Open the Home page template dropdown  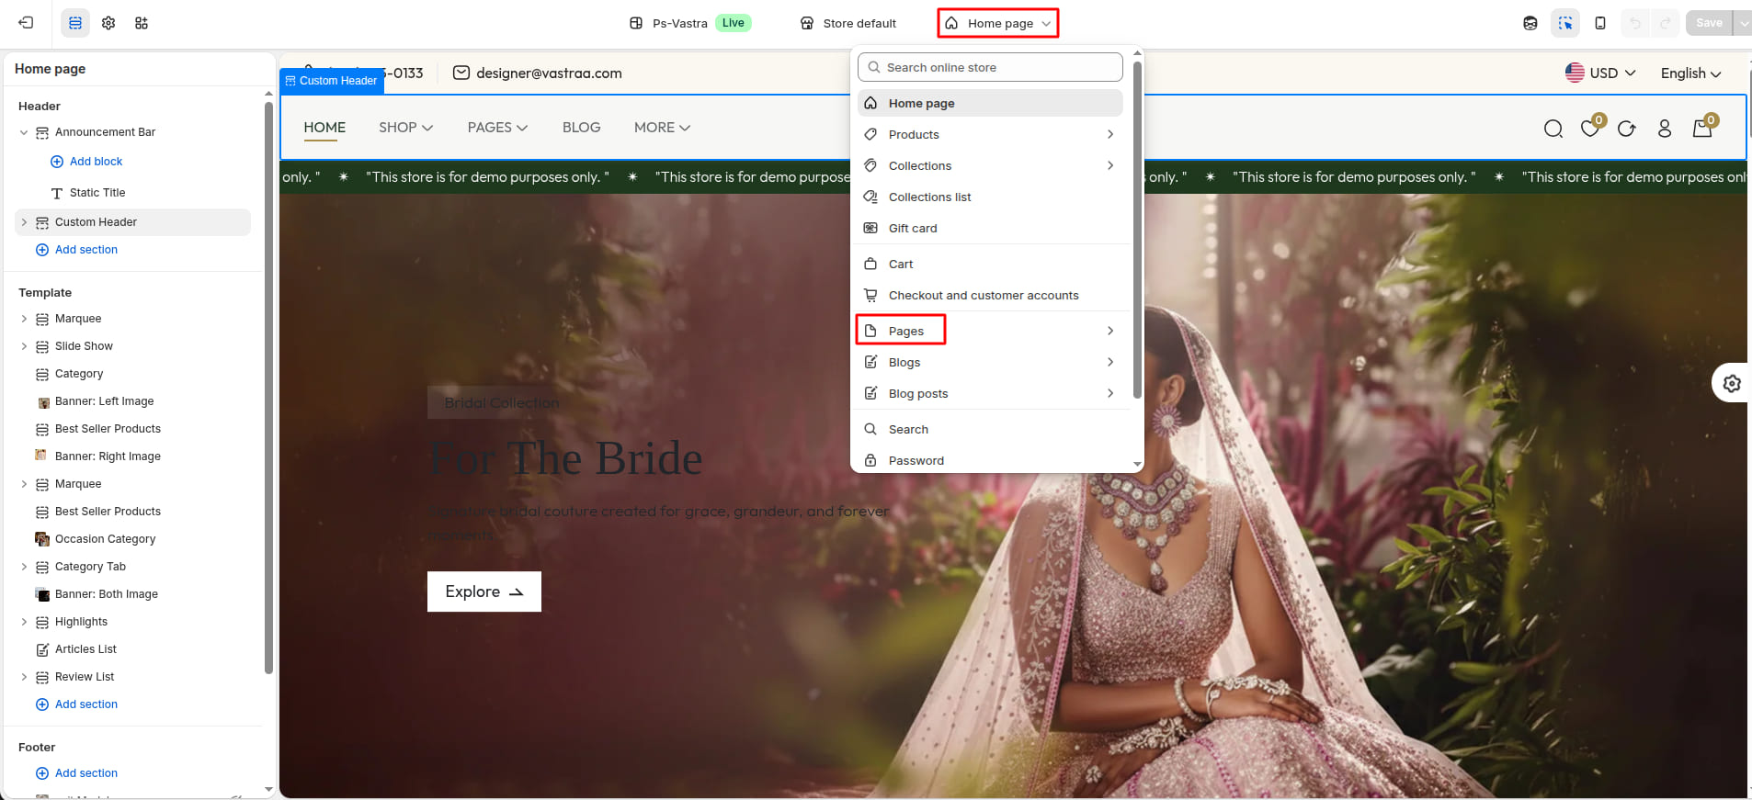coord(998,23)
